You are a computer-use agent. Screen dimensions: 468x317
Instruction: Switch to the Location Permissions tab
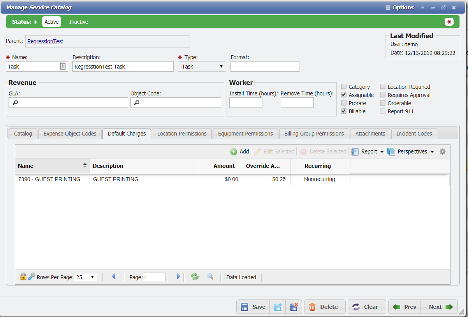tap(181, 133)
